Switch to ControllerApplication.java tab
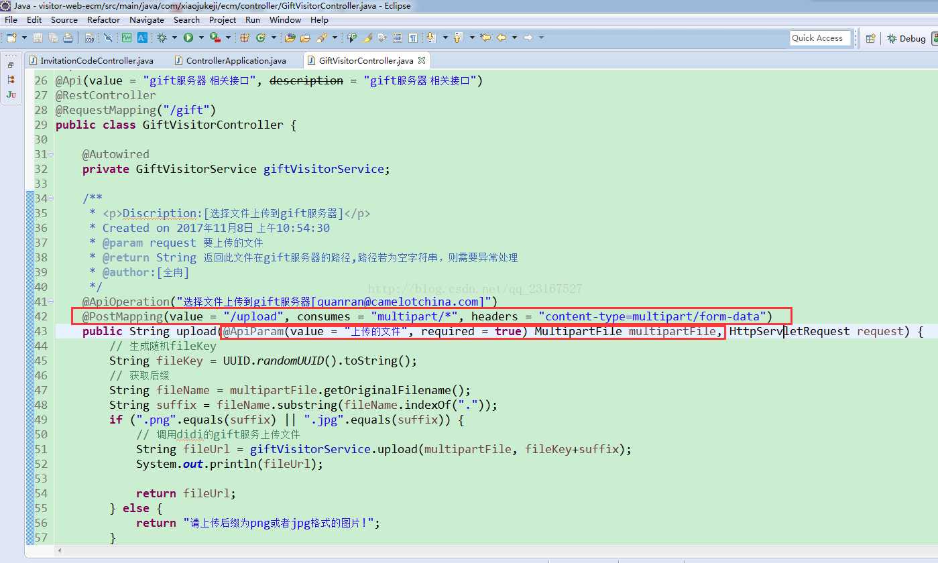This screenshot has height=563, width=938. click(x=231, y=60)
